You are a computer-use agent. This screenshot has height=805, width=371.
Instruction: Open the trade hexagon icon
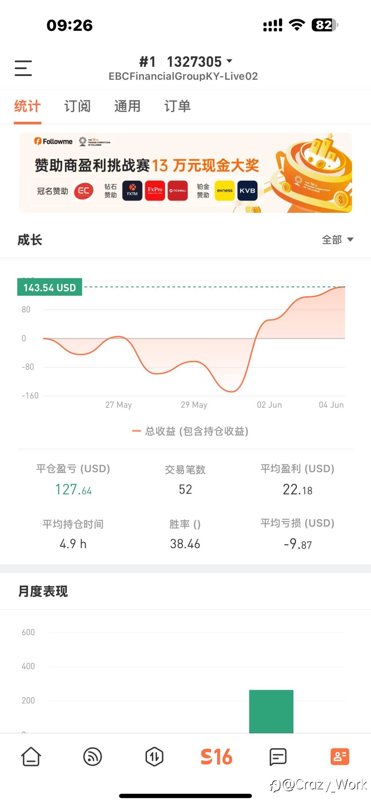point(154,757)
